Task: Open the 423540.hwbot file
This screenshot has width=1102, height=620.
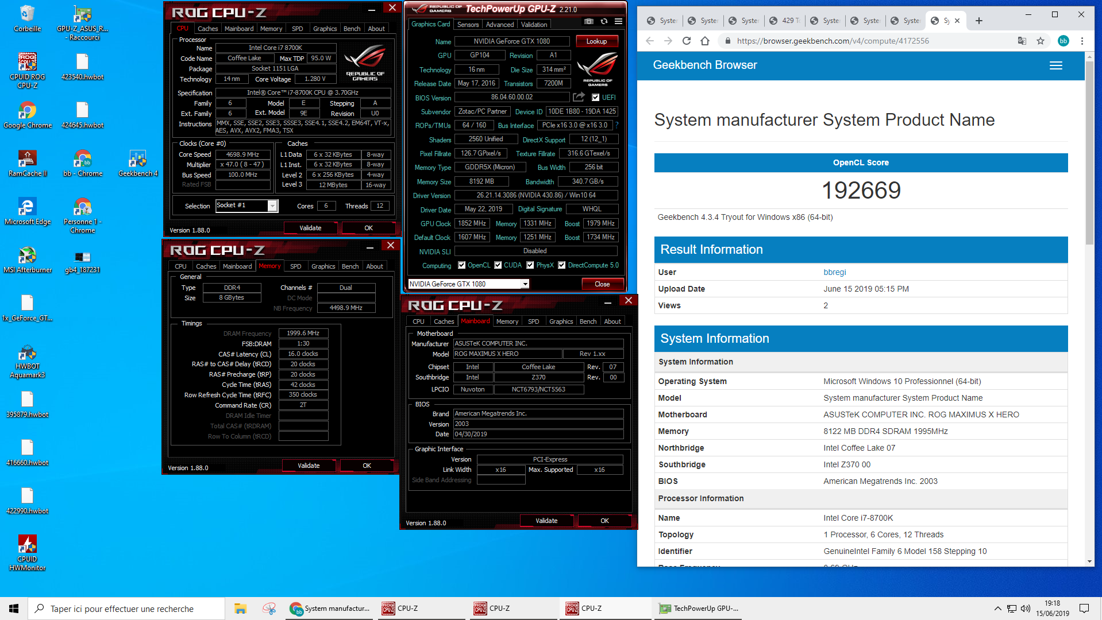Action: 82,67
